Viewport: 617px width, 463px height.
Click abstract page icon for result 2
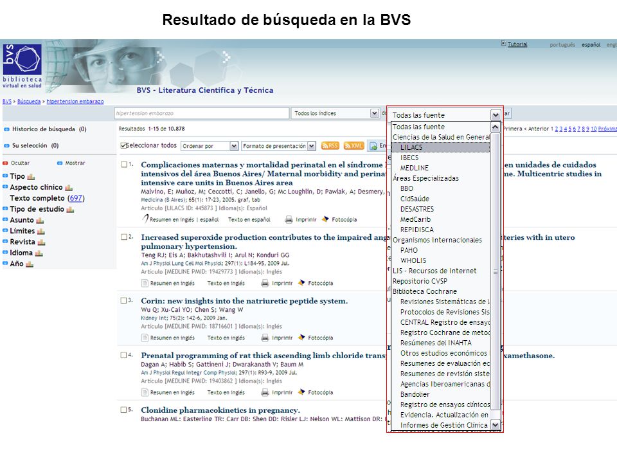[145, 283]
